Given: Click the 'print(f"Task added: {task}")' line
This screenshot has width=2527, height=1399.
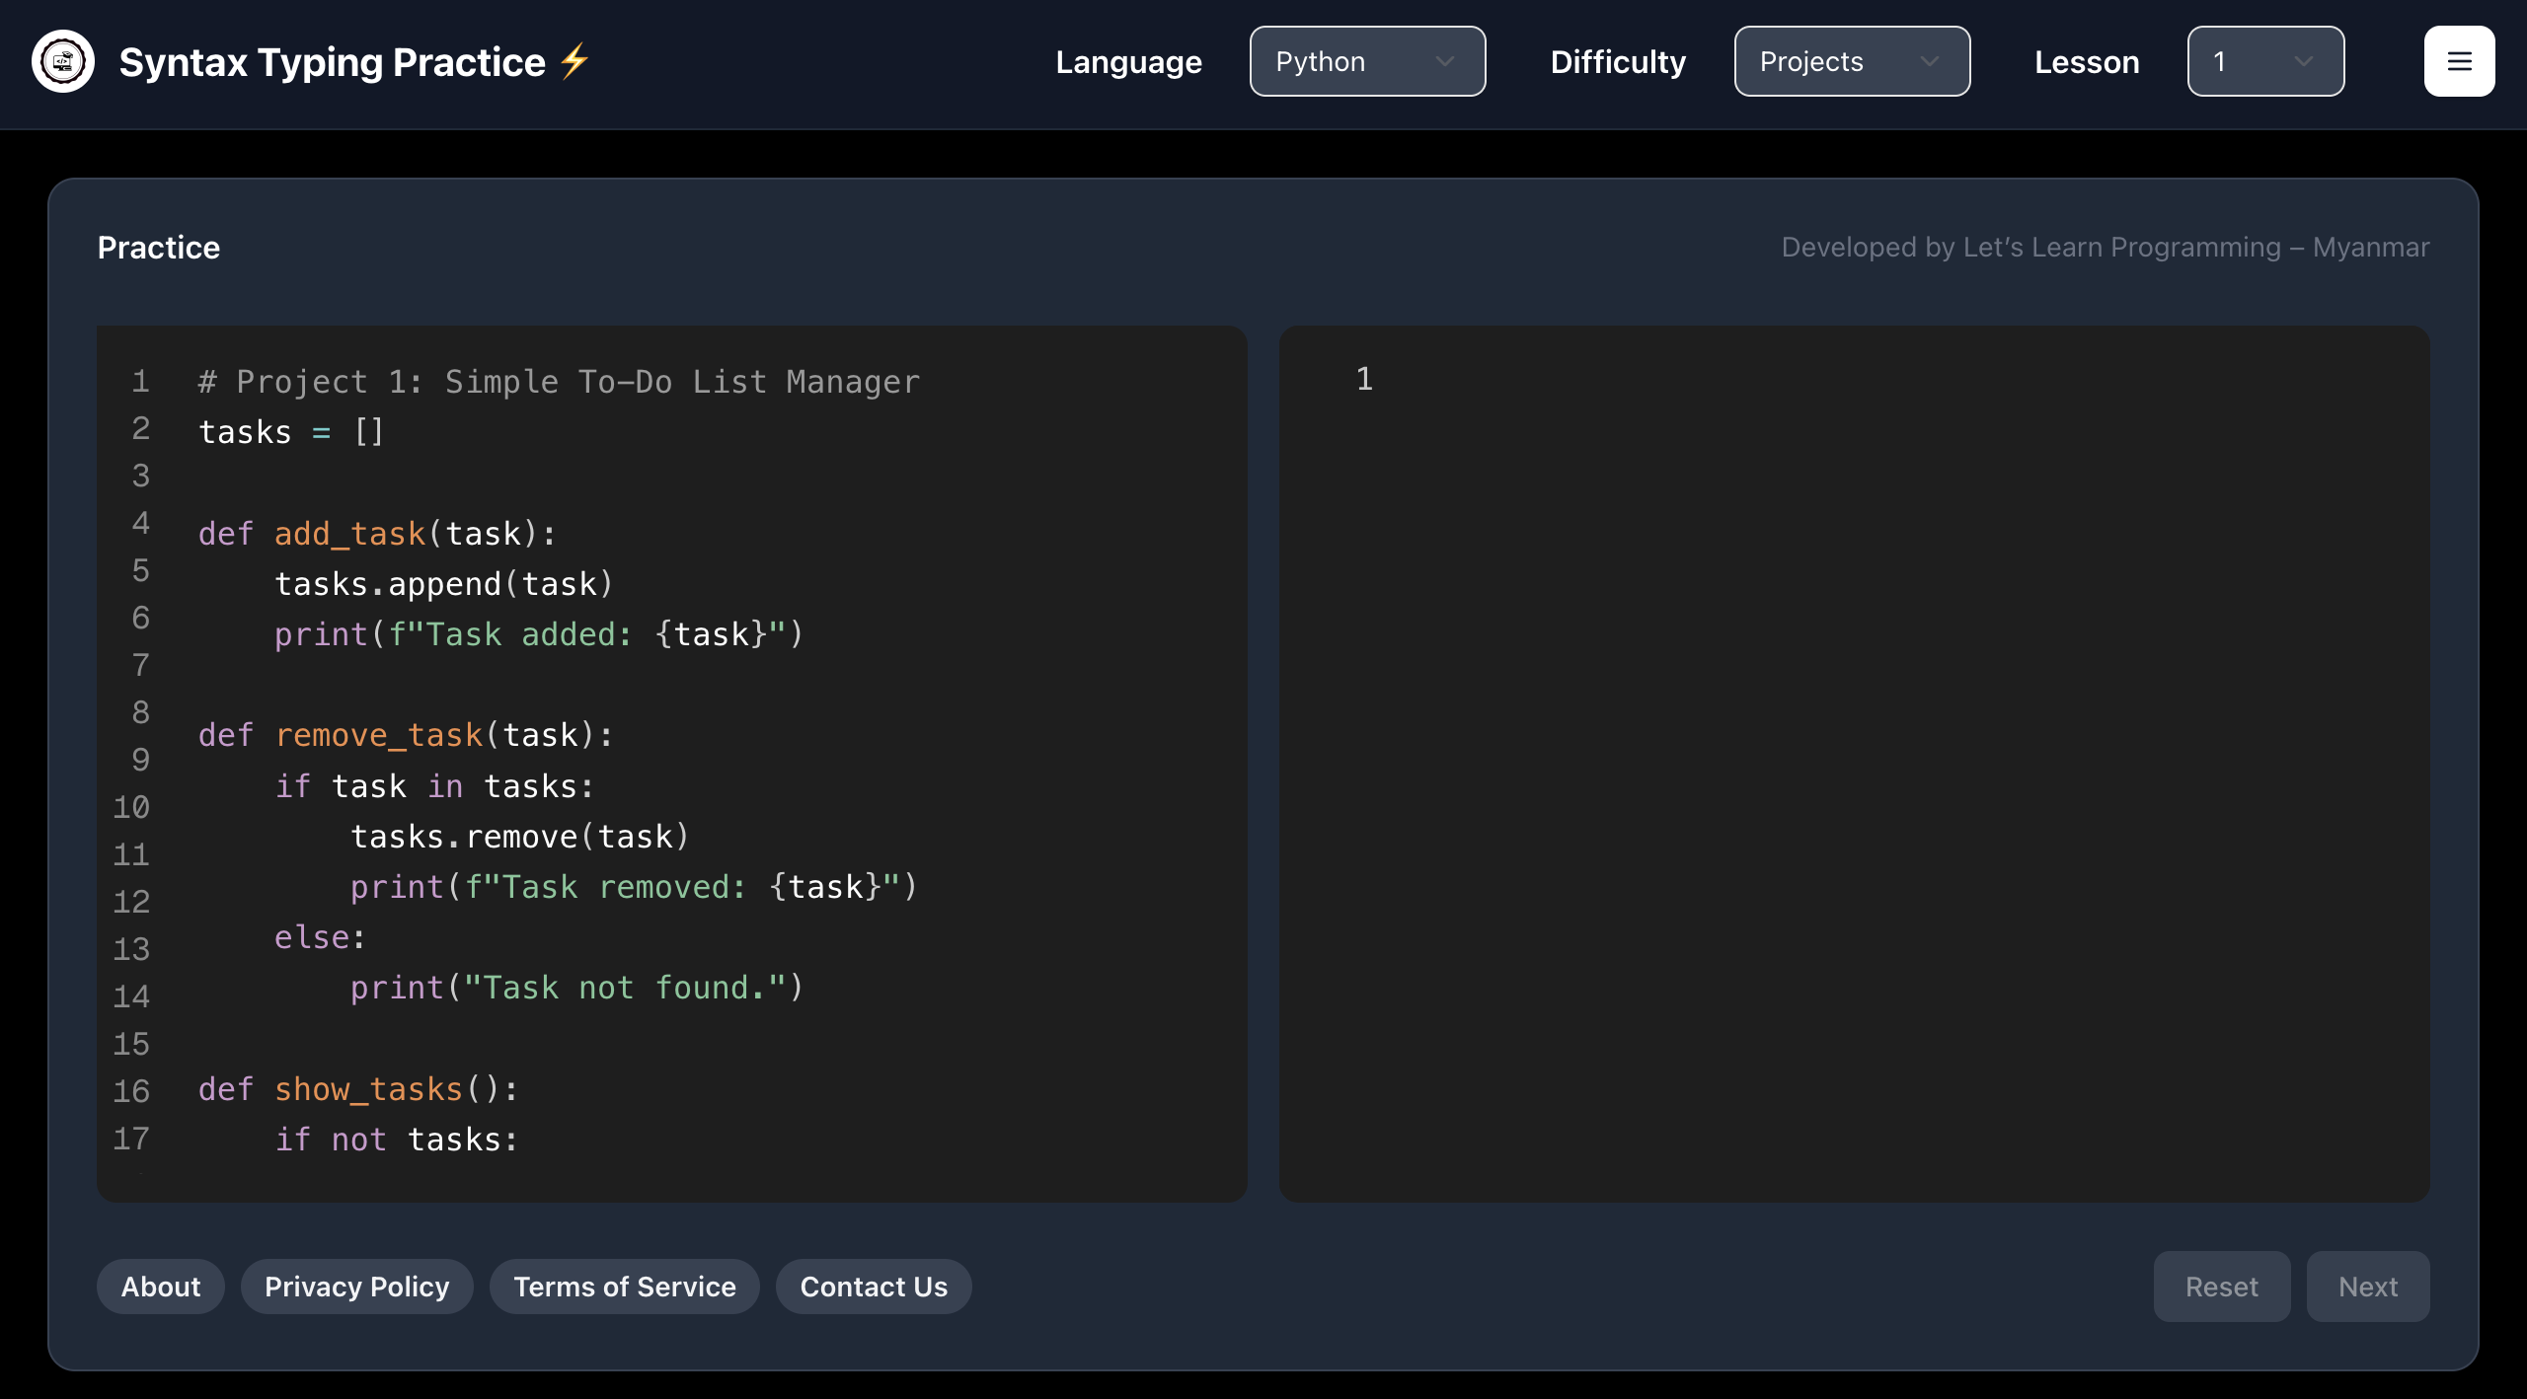Looking at the screenshot, I should click(x=540, y=634).
